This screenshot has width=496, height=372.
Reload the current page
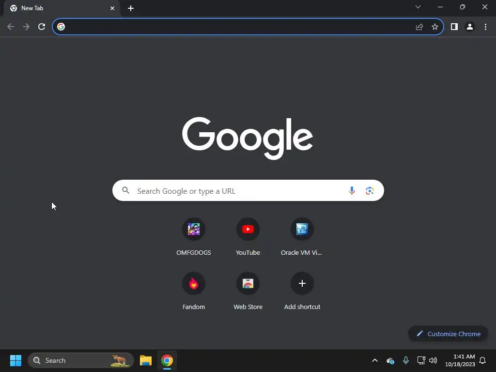42,27
